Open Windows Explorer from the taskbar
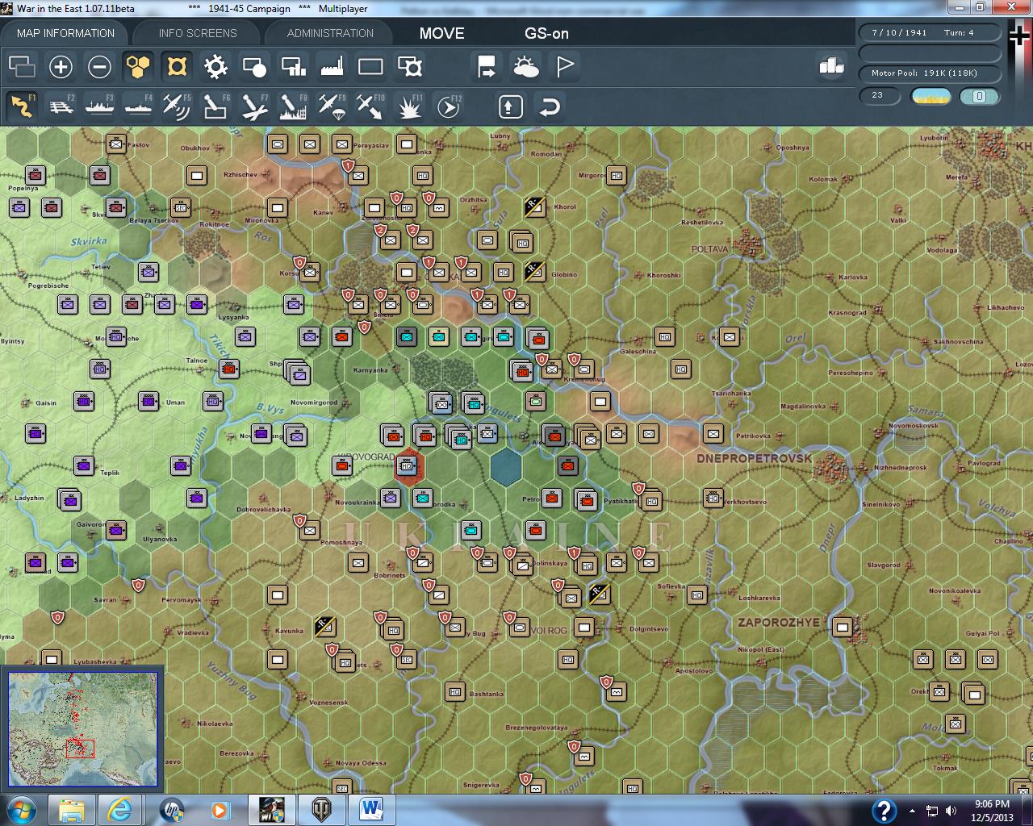This screenshot has height=826, width=1033. coord(71,809)
